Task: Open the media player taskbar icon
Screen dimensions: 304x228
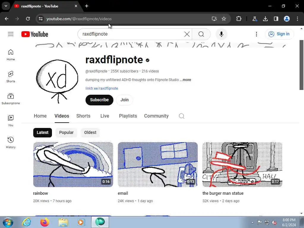Action: click(x=81, y=222)
